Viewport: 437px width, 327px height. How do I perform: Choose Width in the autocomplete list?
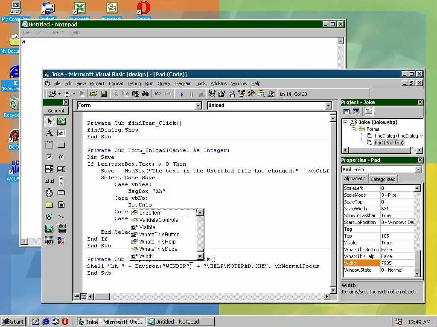click(163, 256)
